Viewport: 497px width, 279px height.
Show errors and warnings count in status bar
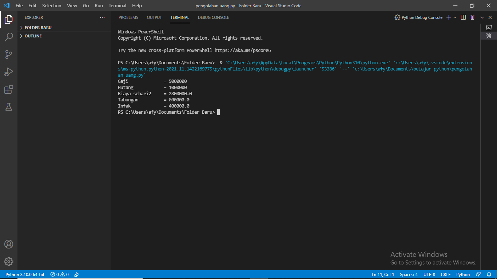pos(60,275)
